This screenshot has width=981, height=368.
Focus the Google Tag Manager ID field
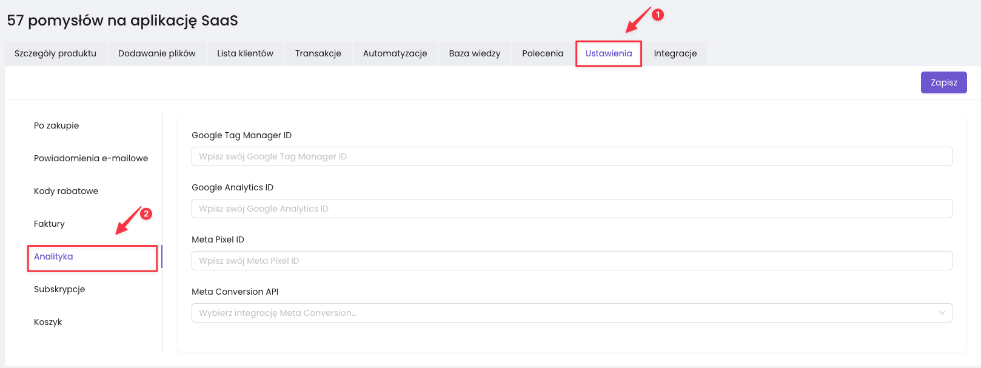[571, 156]
